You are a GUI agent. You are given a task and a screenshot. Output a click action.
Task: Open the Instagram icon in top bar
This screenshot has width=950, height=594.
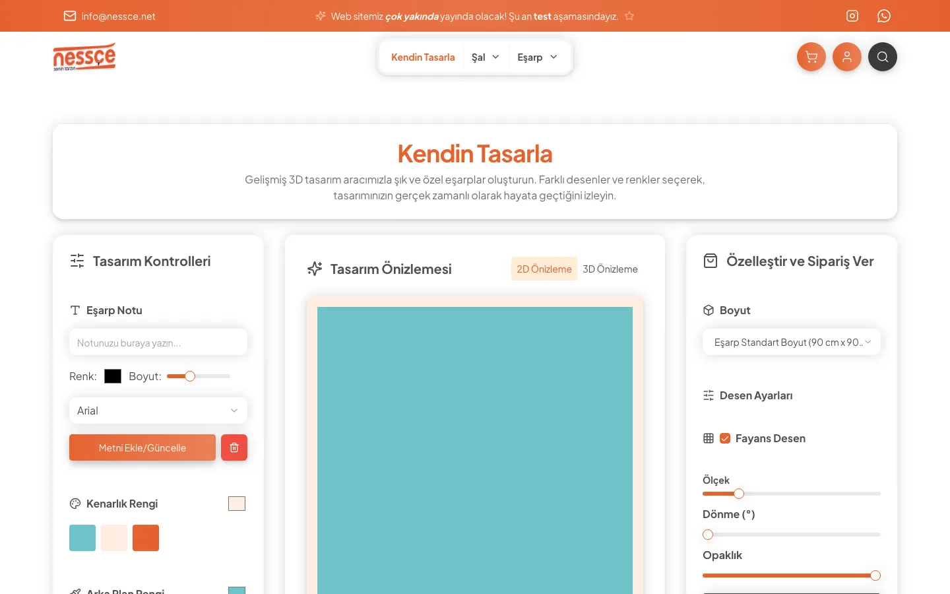click(x=852, y=16)
